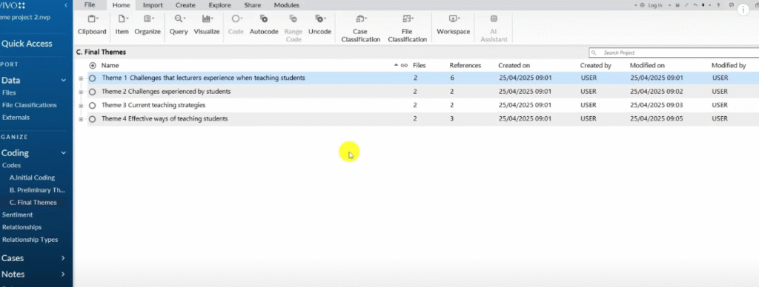The image size is (759, 287).
Task: Select the Theme 2 code circle
Action: coord(93,91)
